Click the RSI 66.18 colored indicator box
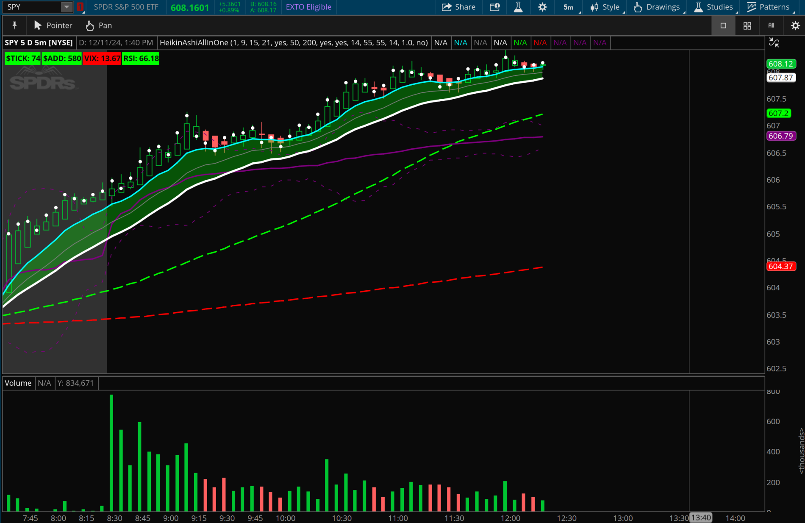Image resolution: width=805 pixels, height=523 pixels. pos(140,58)
